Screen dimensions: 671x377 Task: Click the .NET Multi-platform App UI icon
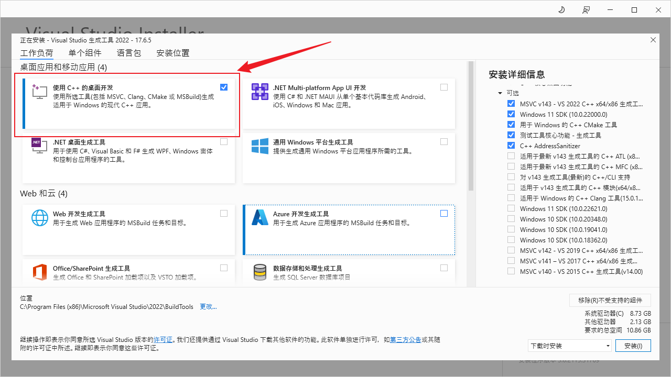259,91
